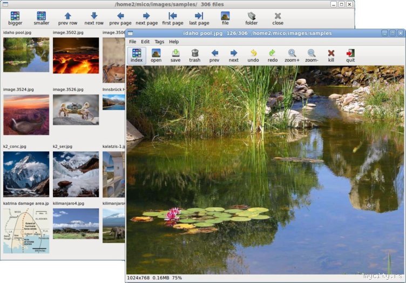Zoom in with the zoom+ button

[x=292, y=55]
